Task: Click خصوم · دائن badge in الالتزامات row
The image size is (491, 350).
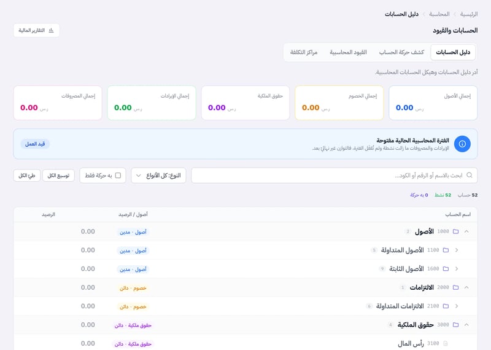Action: pyautogui.click(x=133, y=288)
